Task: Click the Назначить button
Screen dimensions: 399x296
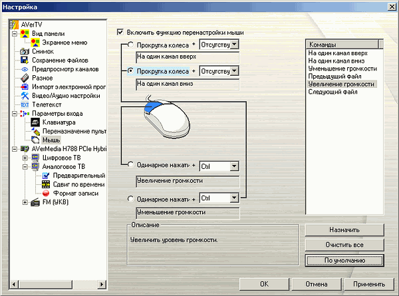Action: (344, 229)
